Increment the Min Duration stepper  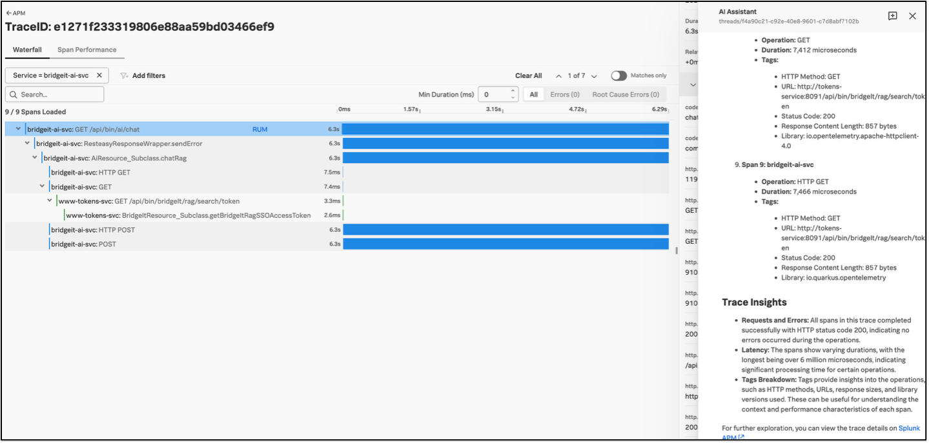coord(513,91)
